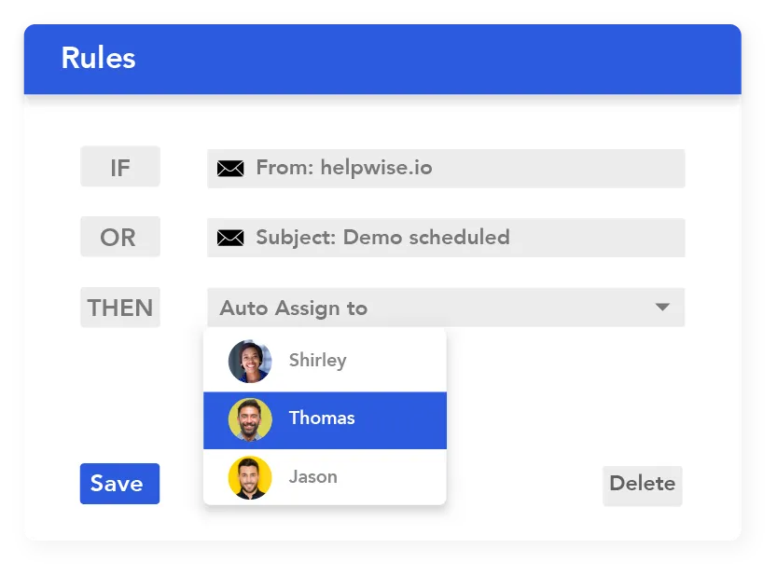
Task: Click the Delete button
Action: (642, 485)
